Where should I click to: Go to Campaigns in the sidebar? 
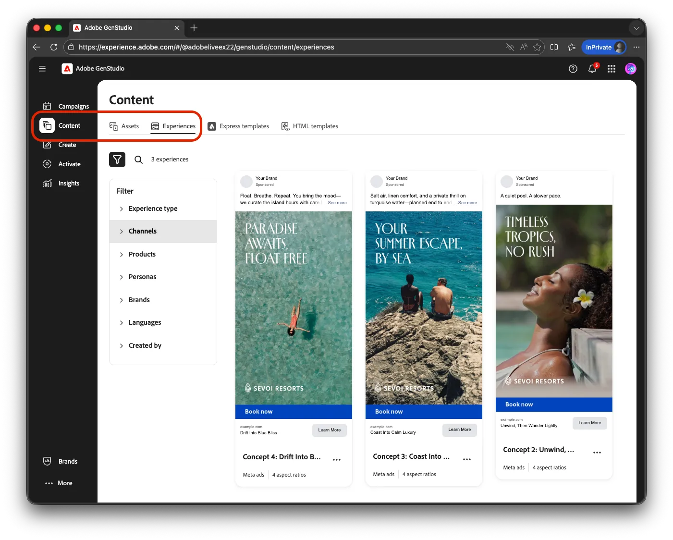pos(66,106)
